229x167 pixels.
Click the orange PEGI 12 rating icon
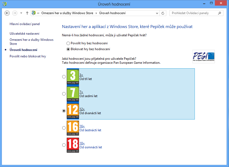(x=73, y=111)
